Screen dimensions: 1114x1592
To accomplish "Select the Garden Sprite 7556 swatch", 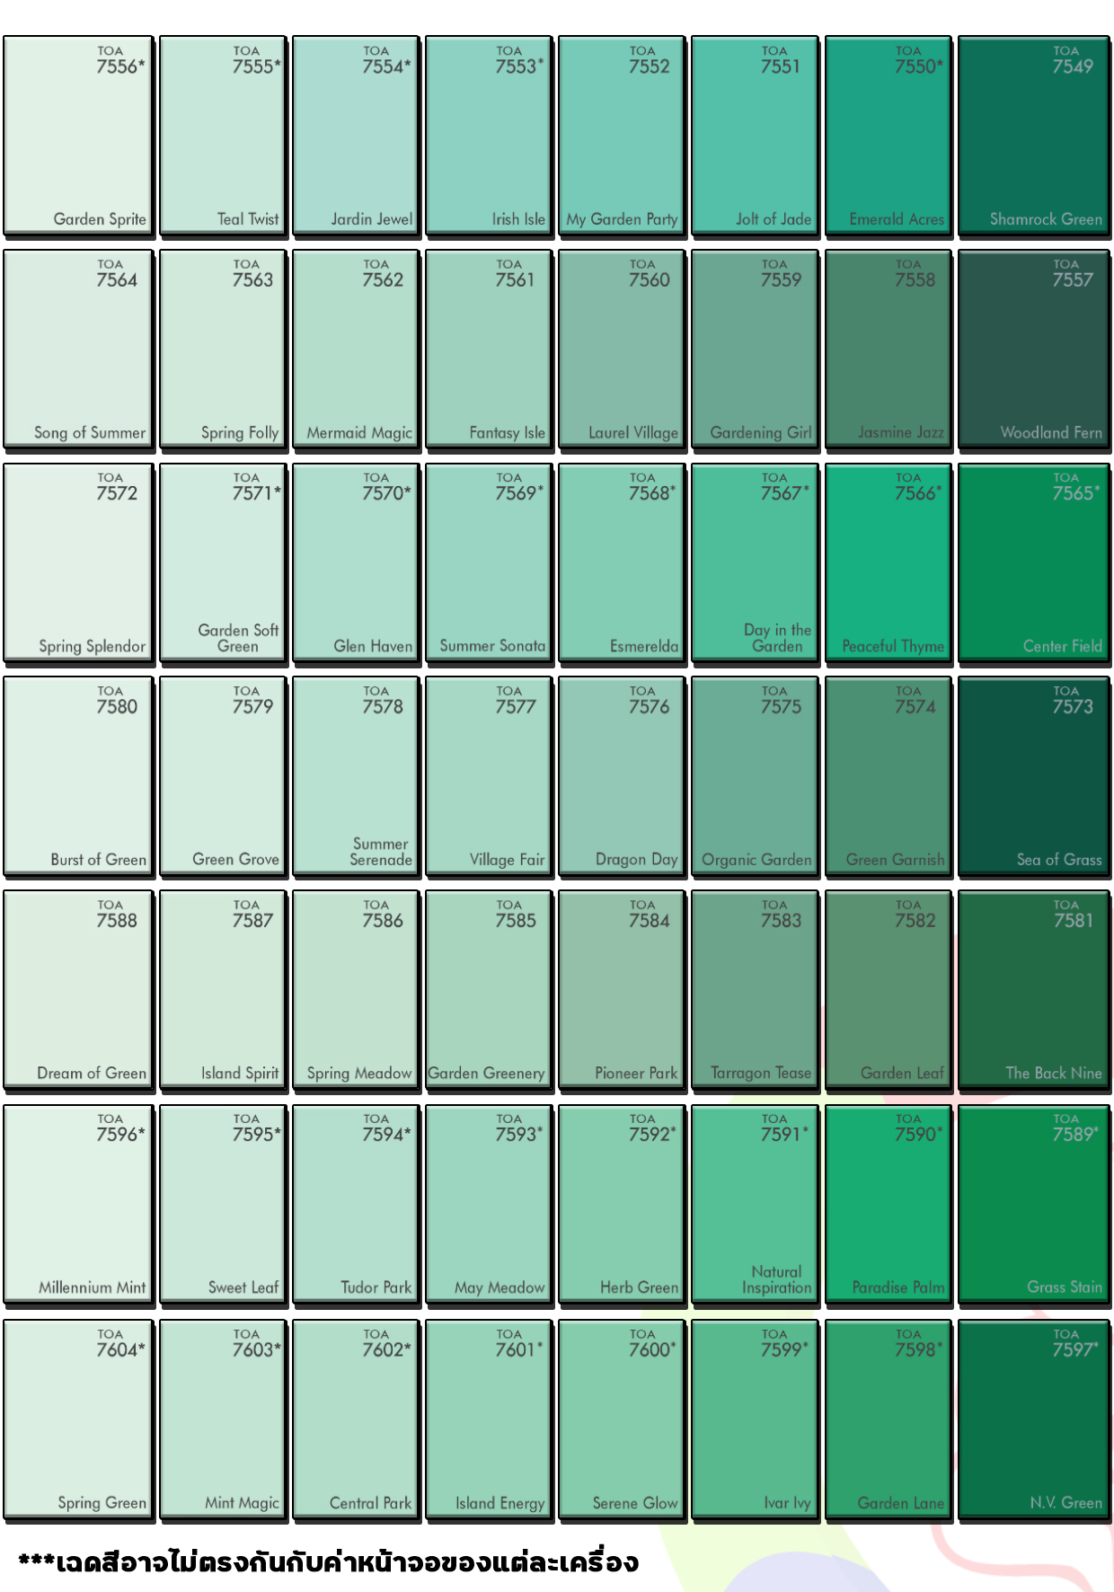I will coord(78,136).
